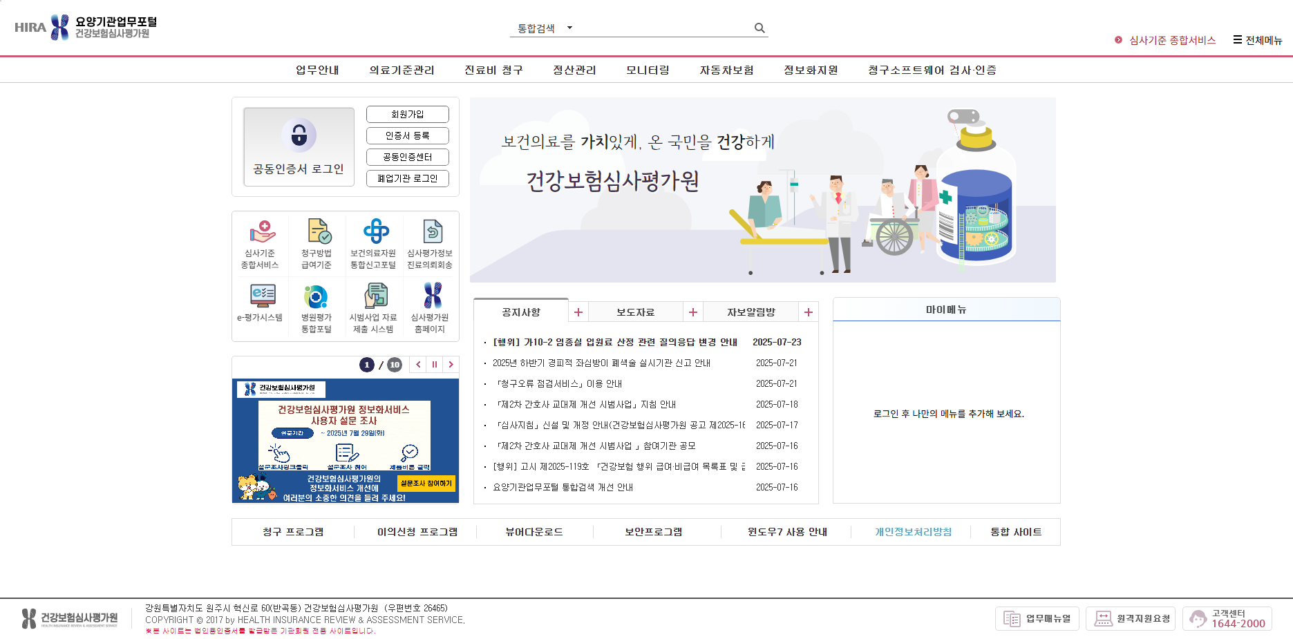The width and height of the screenshot is (1293, 639).
Task: Open the 자동차보험 menu
Action: point(726,70)
